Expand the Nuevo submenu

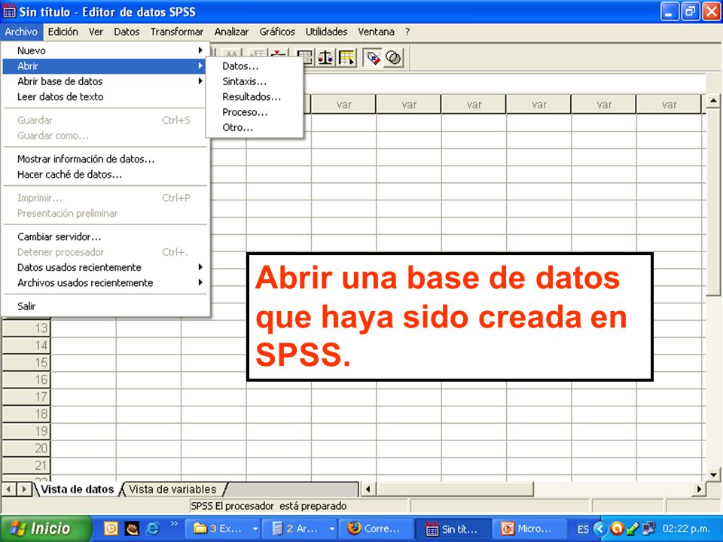[105, 50]
